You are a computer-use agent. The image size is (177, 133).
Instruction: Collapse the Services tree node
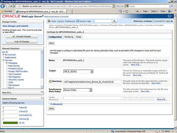tap(3, 60)
